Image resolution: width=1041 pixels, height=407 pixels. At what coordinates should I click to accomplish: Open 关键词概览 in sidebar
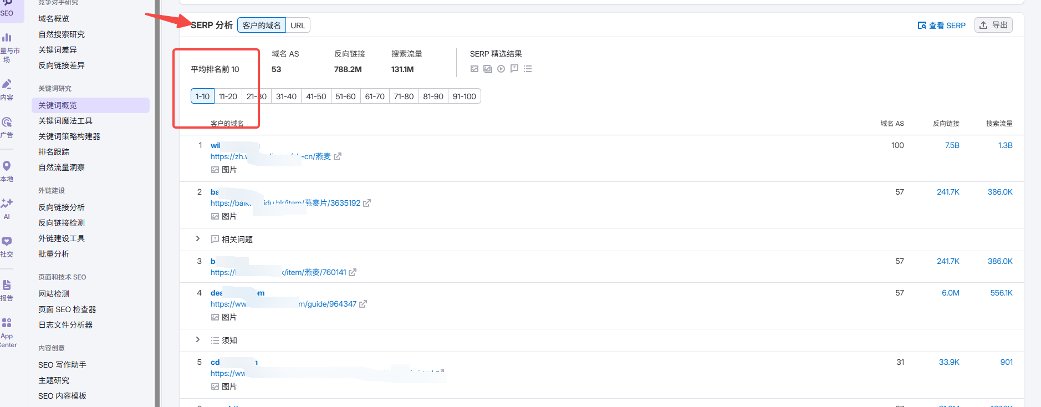point(90,105)
